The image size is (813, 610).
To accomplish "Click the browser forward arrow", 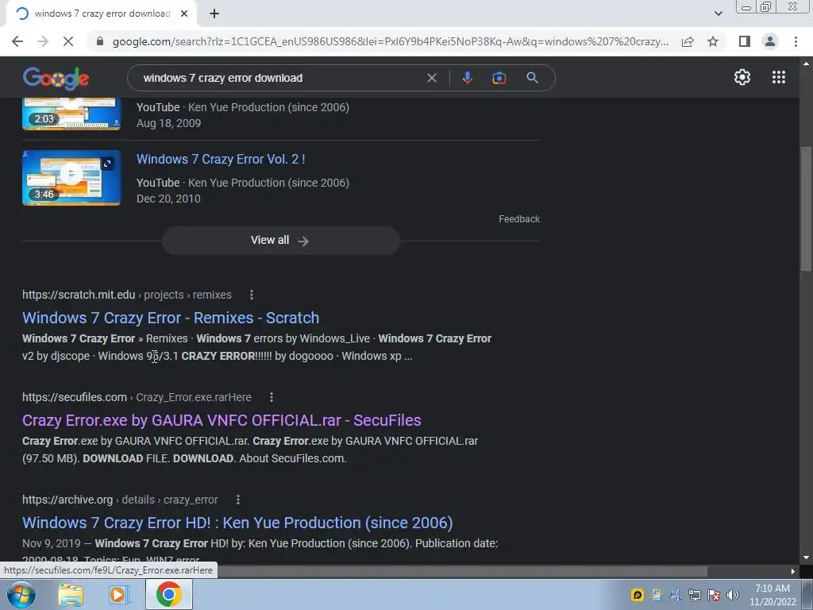I will (43, 41).
